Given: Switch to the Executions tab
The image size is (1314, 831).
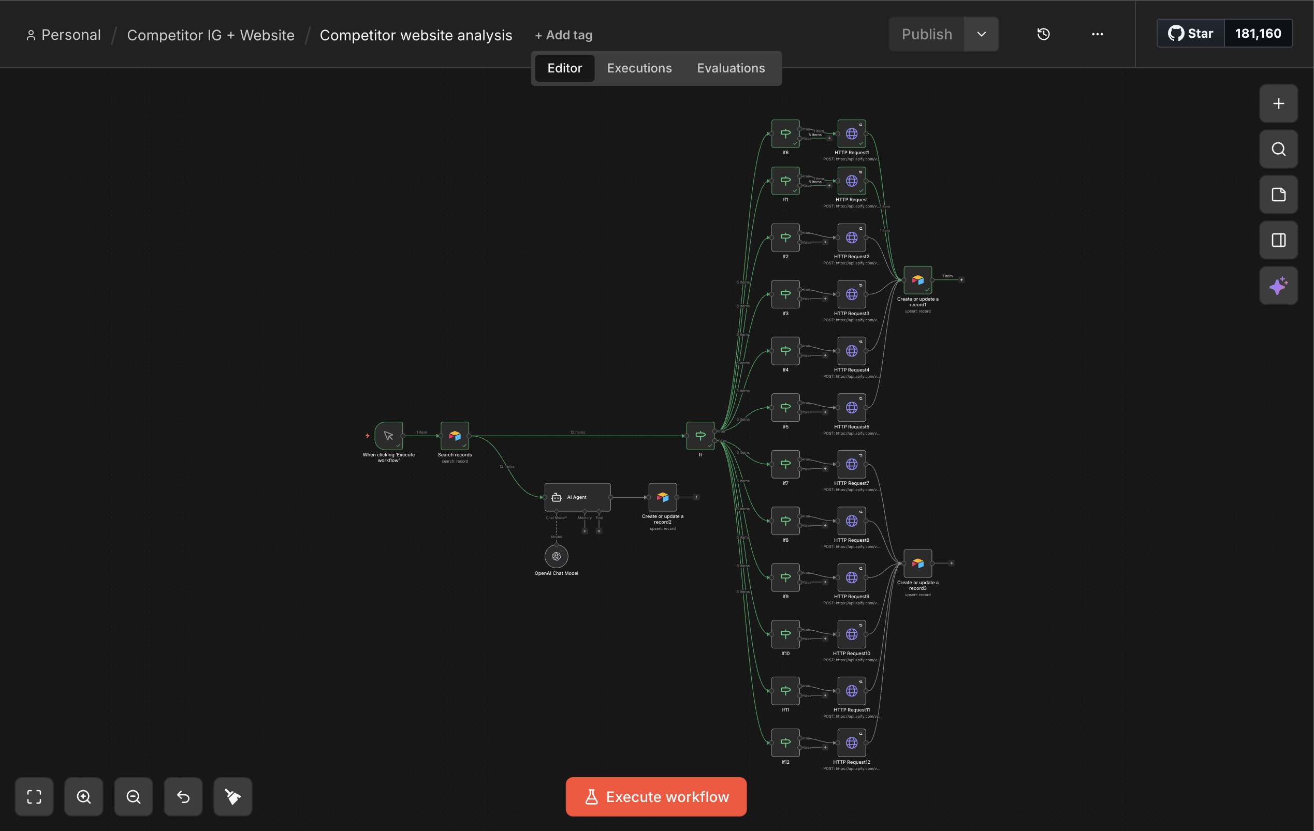Looking at the screenshot, I should [x=639, y=68].
